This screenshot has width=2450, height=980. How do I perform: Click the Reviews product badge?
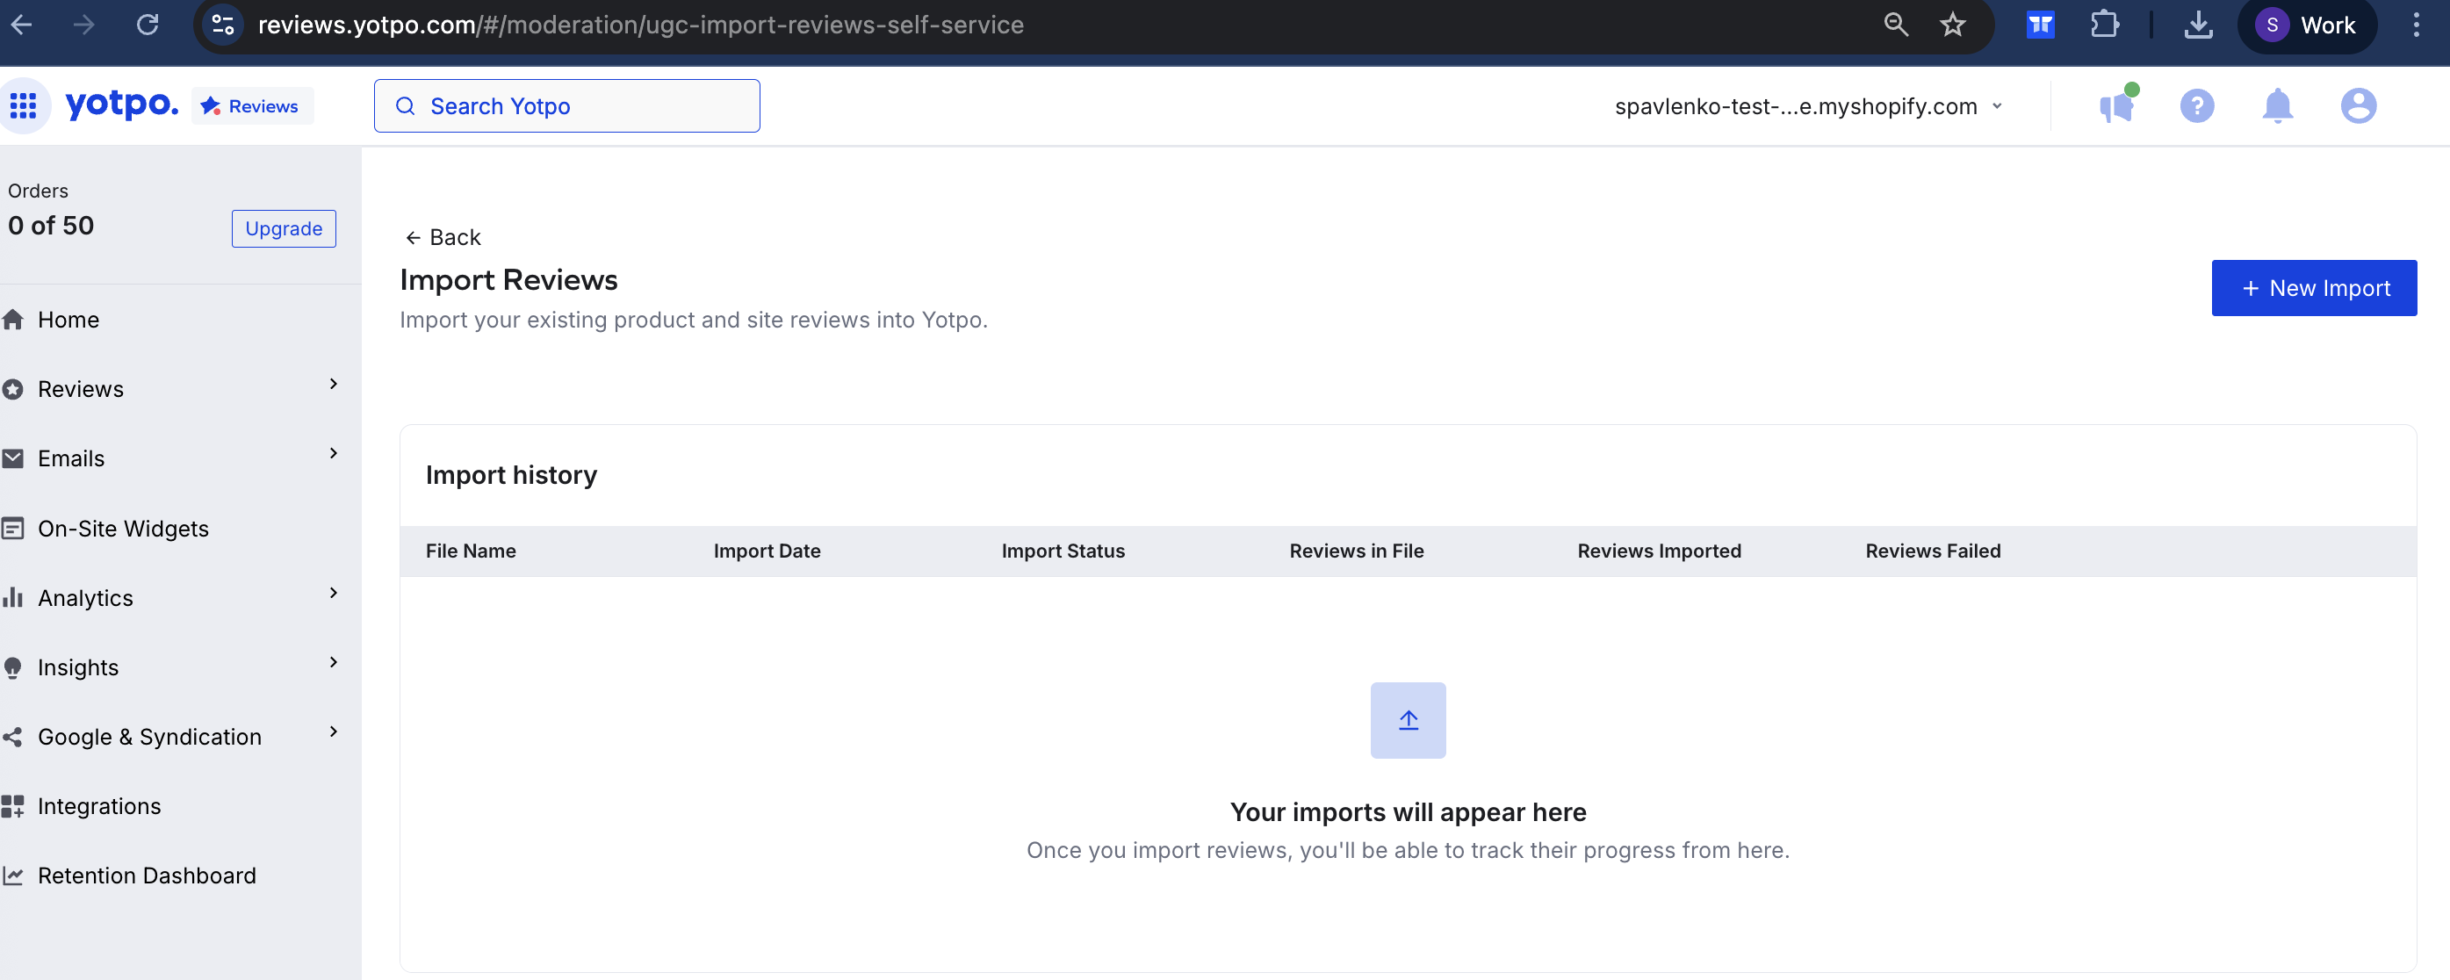(x=252, y=105)
